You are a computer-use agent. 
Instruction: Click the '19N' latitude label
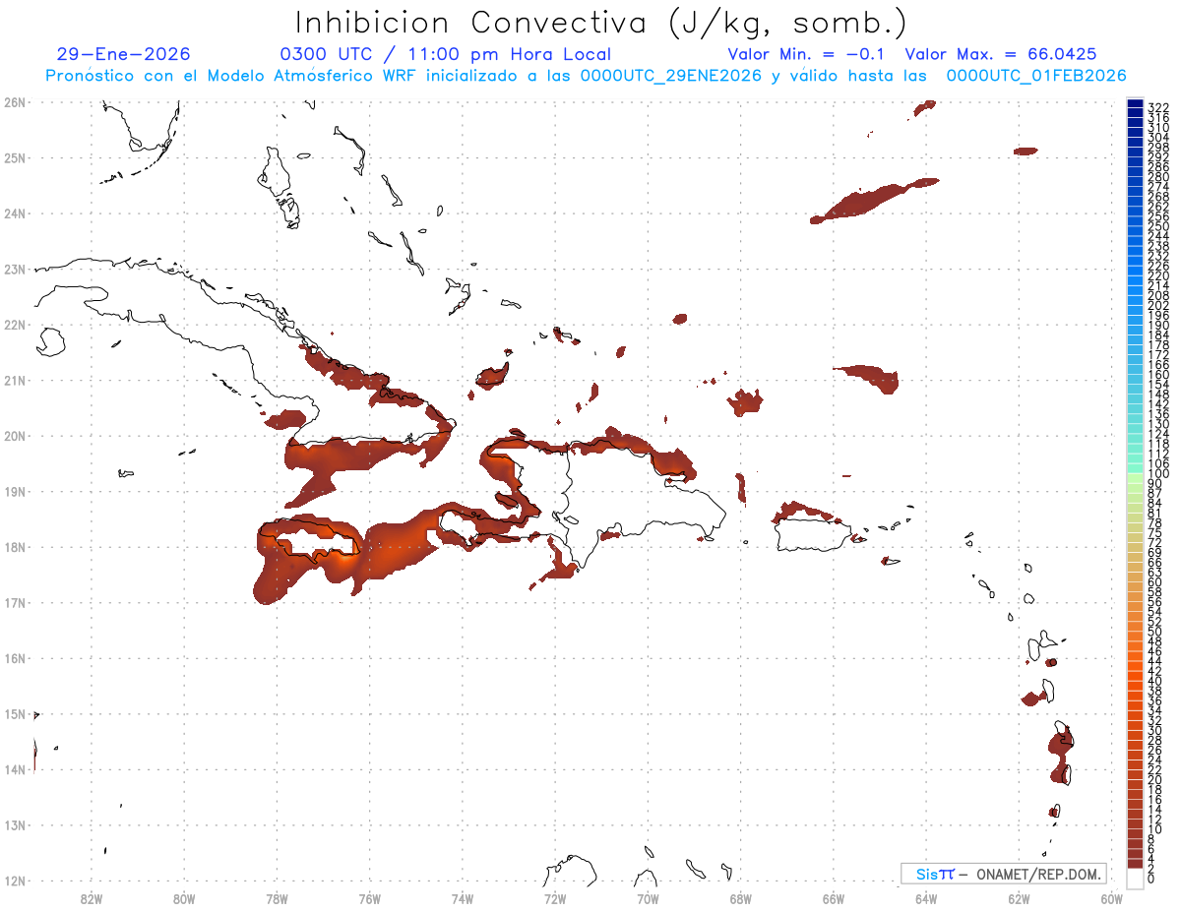pos(14,491)
